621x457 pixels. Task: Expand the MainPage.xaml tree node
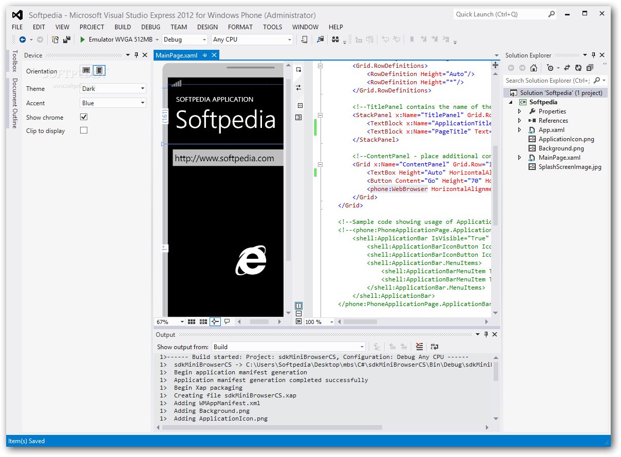point(519,158)
